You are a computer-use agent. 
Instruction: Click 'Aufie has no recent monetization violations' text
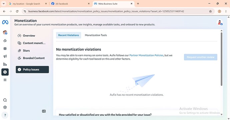[x=137, y=95]
